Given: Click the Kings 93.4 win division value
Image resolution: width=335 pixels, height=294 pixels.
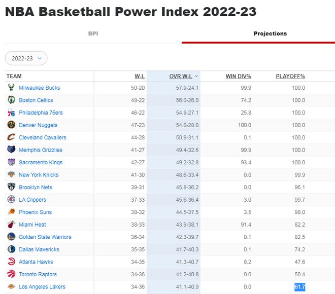Looking at the screenshot, I should (246, 162).
